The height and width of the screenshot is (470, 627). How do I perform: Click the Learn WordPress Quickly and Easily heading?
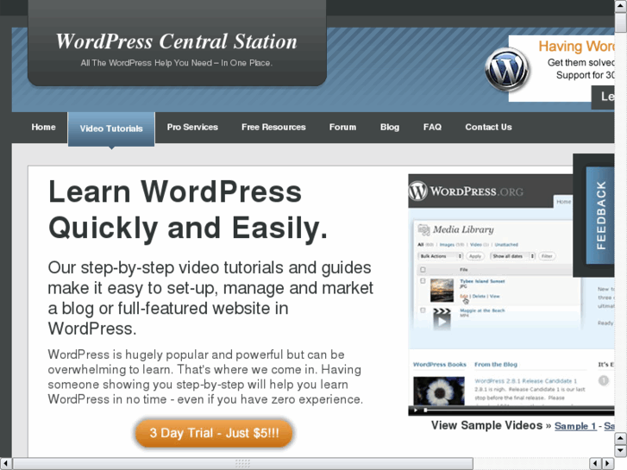[188, 210]
